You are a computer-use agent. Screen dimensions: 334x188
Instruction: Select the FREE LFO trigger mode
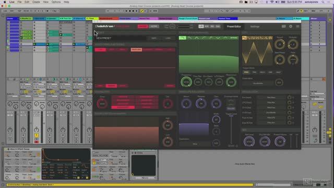click(246, 72)
